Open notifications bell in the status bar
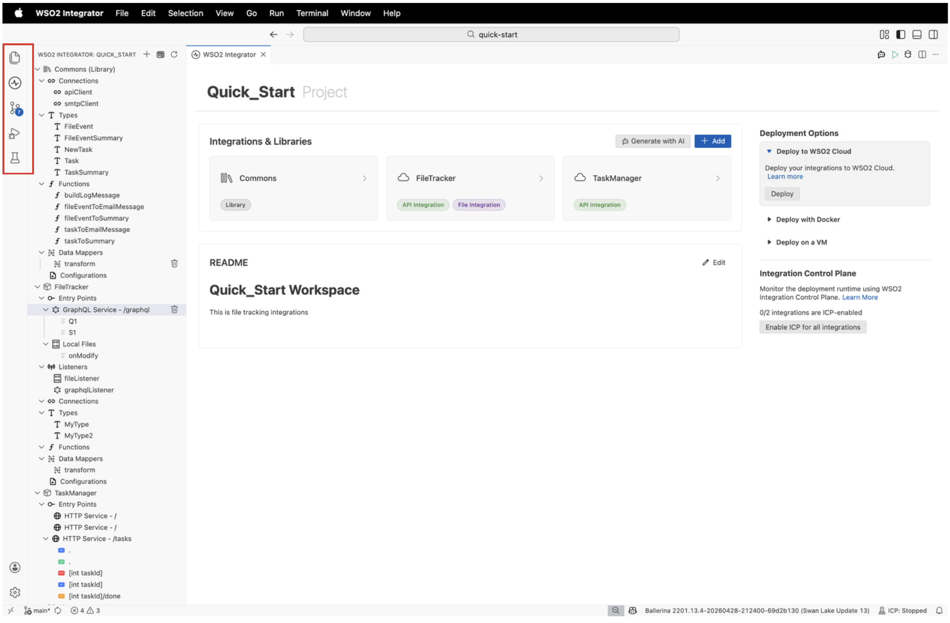Viewport: 950px width, 623px height. click(x=939, y=610)
